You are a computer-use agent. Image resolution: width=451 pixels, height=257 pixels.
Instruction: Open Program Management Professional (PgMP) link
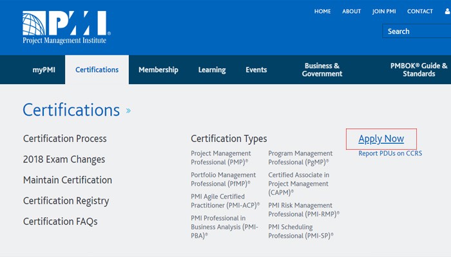click(x=300, y=158)
